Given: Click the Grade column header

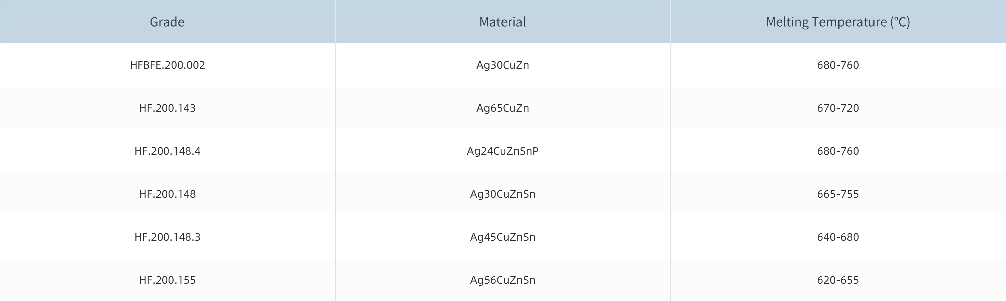Looking at the screenshot, I should click(167, 22).
